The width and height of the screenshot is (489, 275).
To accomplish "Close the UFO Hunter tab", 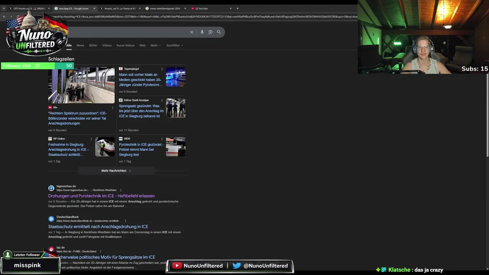I will click(x=49, y=8).
